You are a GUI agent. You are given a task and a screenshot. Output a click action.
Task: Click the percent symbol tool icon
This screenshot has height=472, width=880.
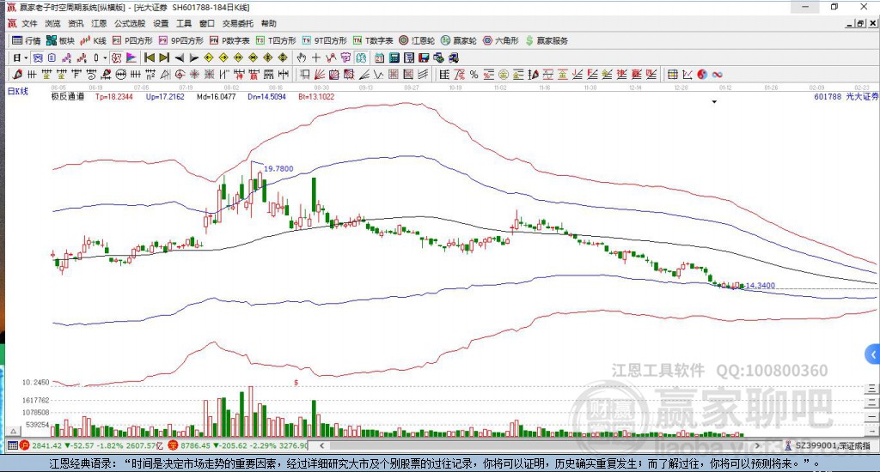tap(474, 74)
